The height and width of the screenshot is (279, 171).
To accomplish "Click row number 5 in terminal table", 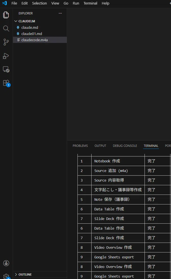I will click(x=82, y=200).
